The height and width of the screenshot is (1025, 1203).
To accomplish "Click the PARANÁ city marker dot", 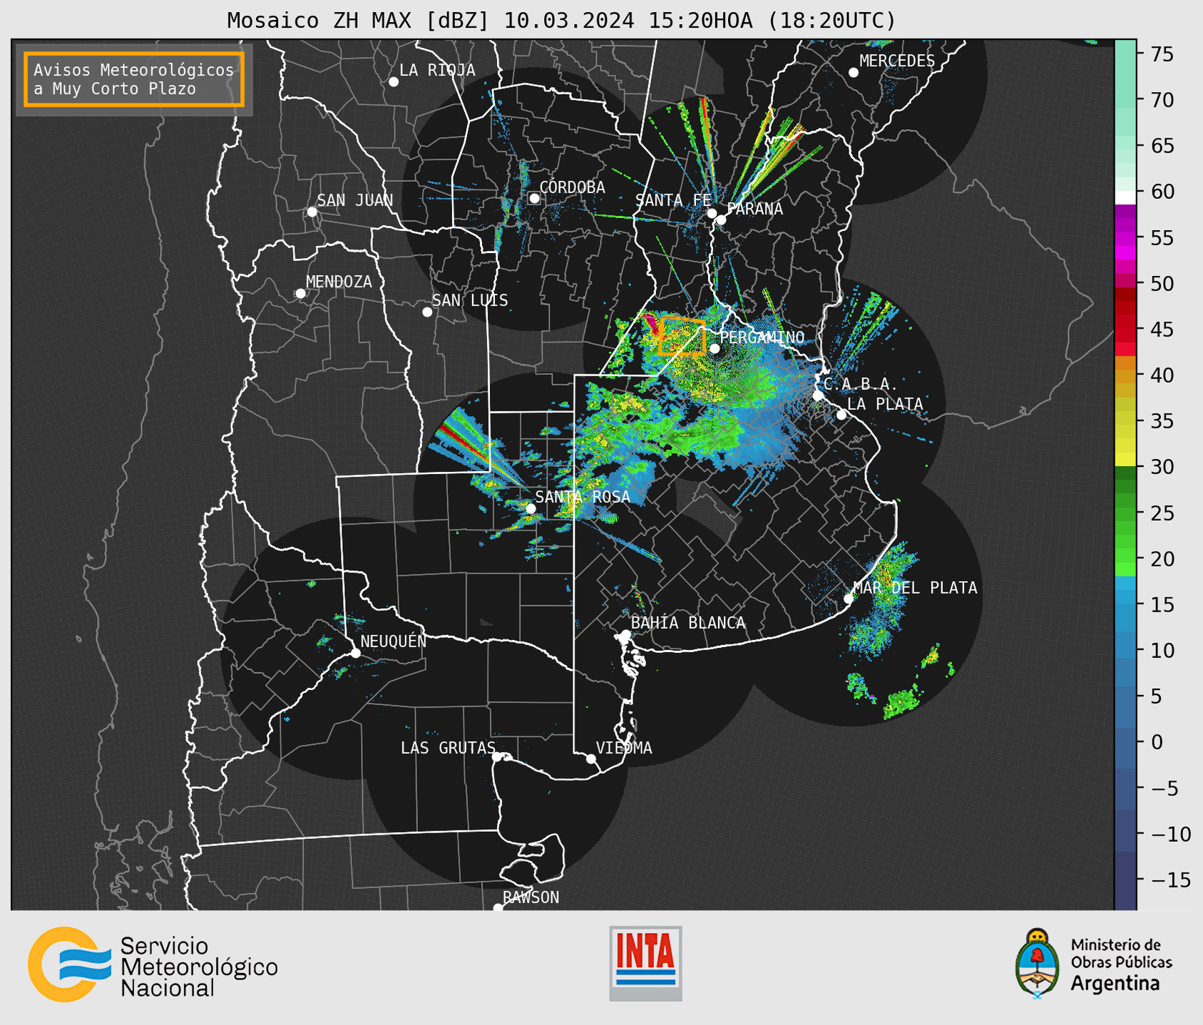I will point(721,220).
